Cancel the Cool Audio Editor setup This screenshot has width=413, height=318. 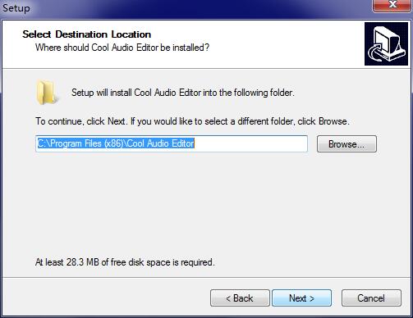pos(371,298)
